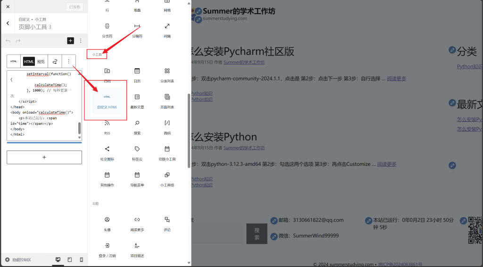Image resolution: width=483 pixels, height=267 pixels.
Task: Click the 自定义 breadcrumb text
Action: [24, 19]
